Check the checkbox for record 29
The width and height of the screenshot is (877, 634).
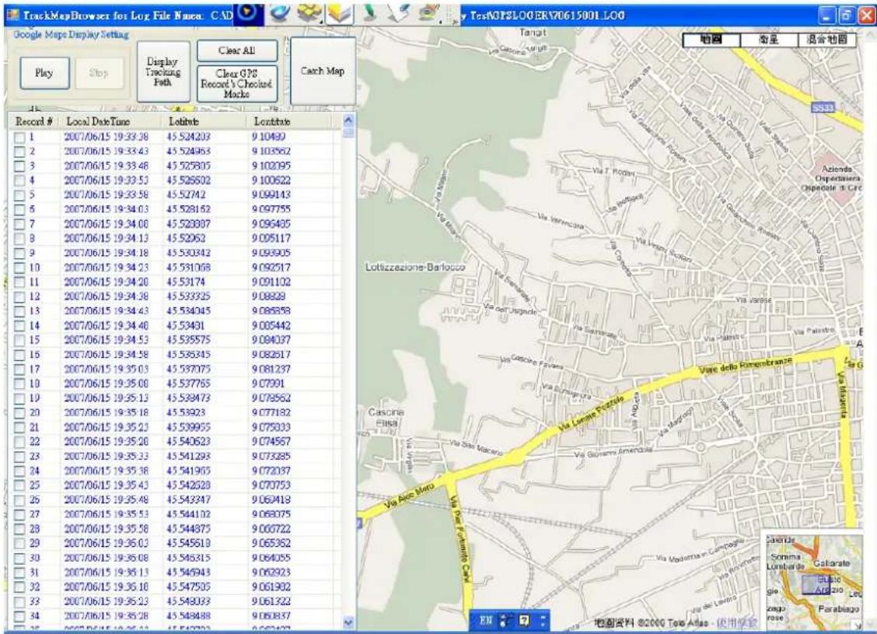click(x=19, y=543)
